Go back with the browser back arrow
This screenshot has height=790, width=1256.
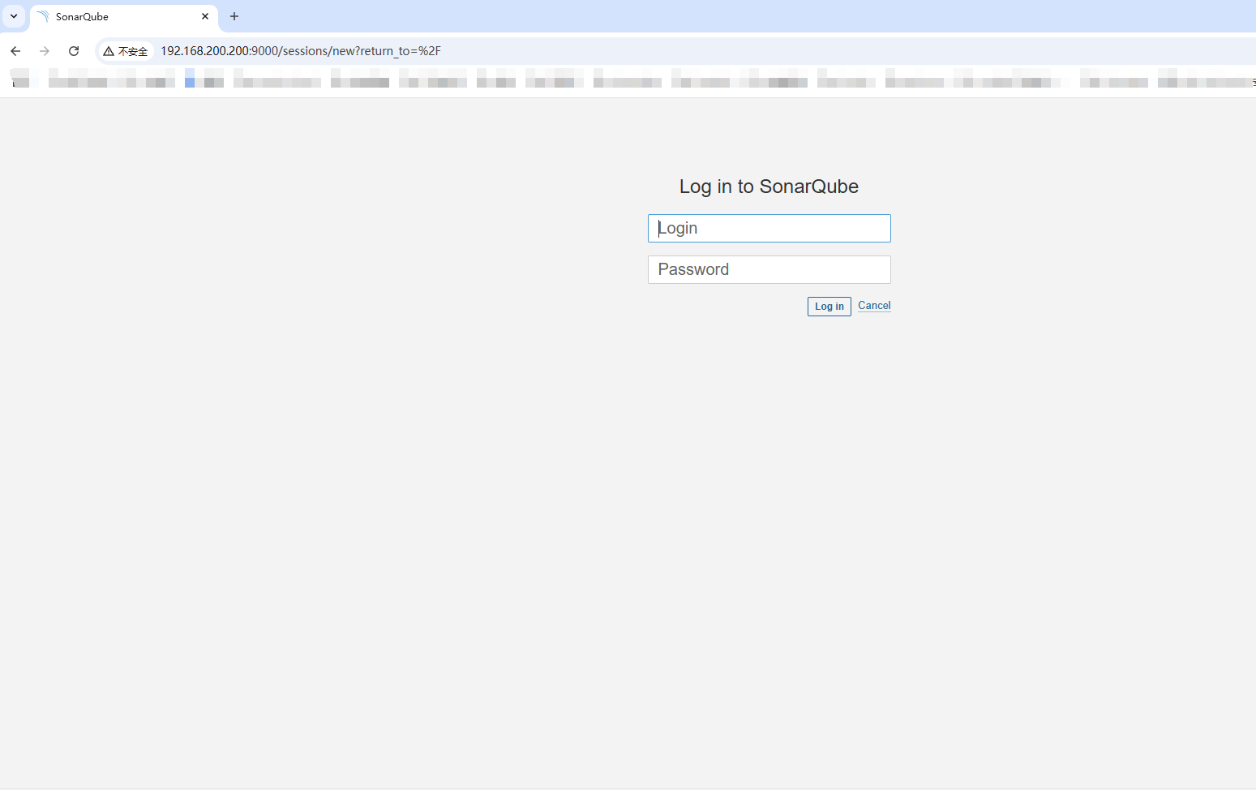pyautogui.click(x=15, y=51)
